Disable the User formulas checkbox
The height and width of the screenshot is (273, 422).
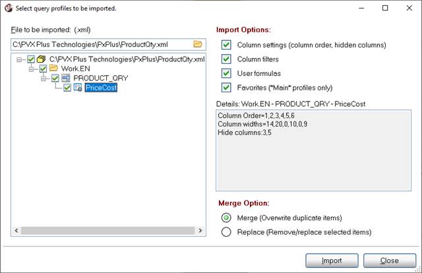[226, 73]
